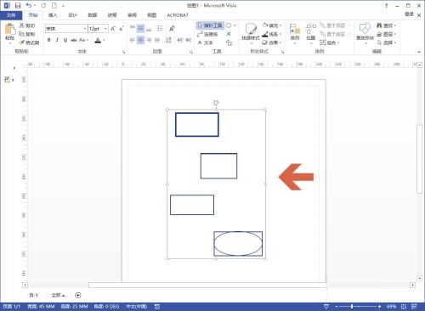
Task: Click the 剪切 (Cut) scissors button
Action: [27, 25]
